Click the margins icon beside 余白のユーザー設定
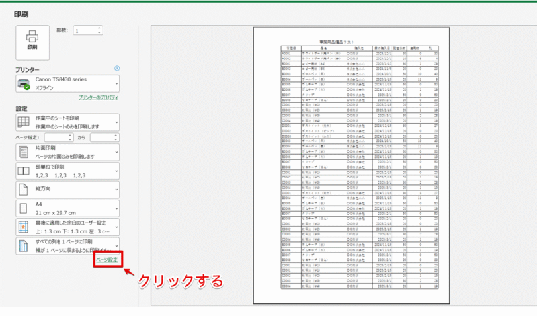The height and width of the screenshot is (316, 537). click(x=23, y=227)
